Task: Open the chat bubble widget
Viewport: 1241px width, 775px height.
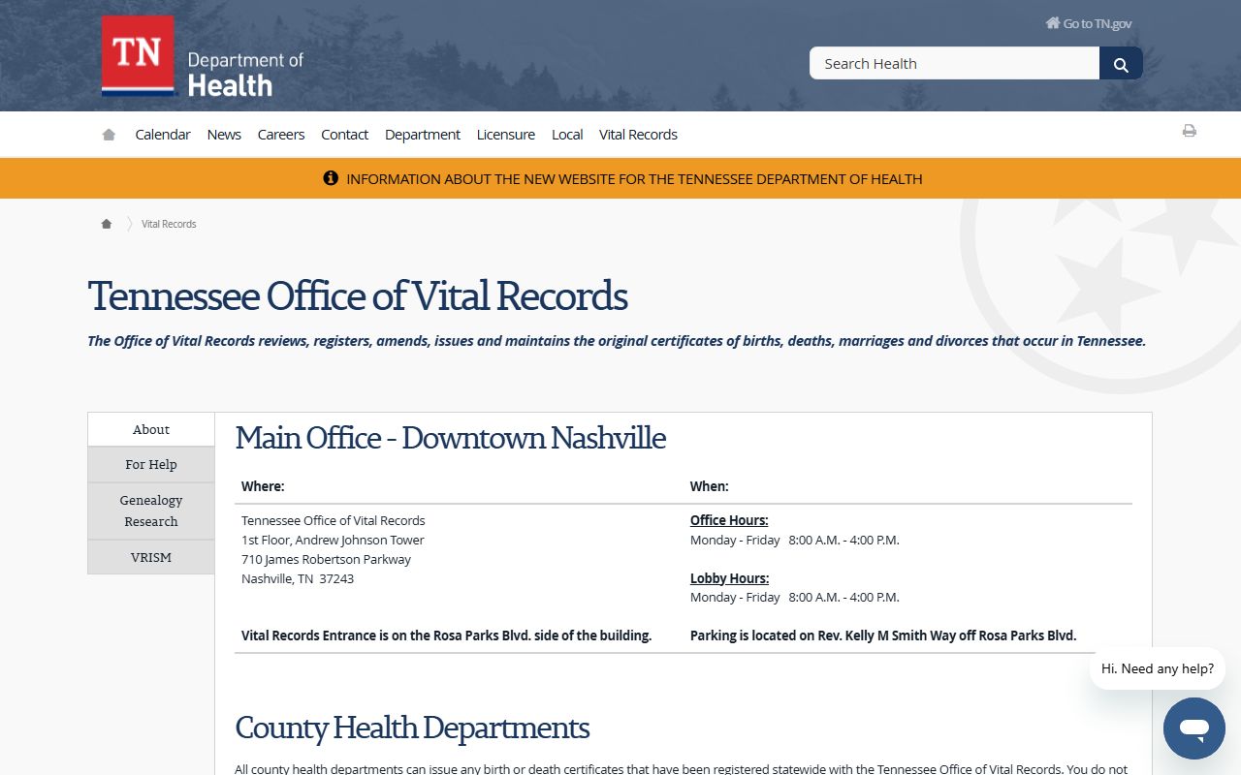Action: click(1194, 728)
